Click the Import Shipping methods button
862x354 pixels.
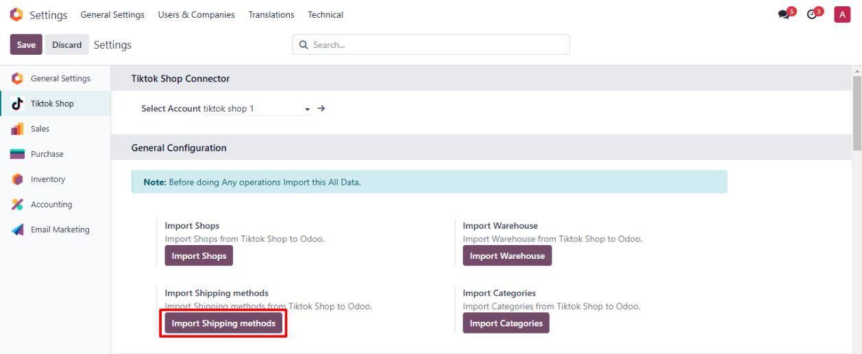(223, 323)
